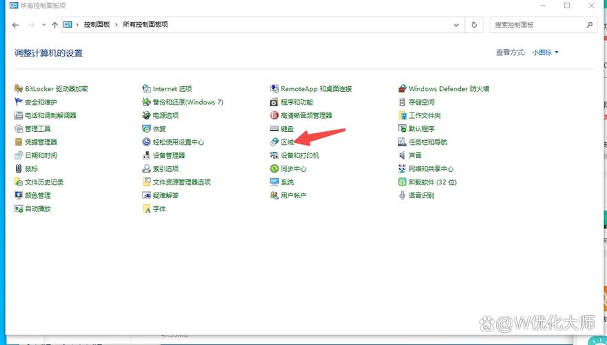Open 用户帐户 icon
The width and height of the screenshot is (607, 345).
275,195
